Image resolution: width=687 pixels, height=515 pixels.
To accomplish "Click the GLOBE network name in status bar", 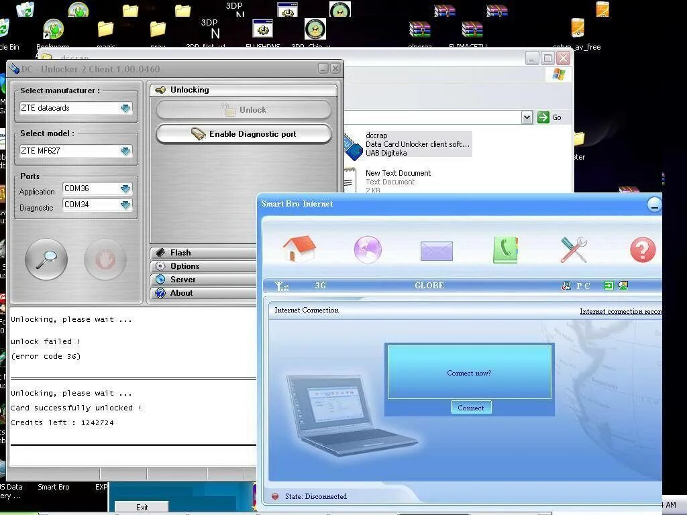I will coord(429,286).
